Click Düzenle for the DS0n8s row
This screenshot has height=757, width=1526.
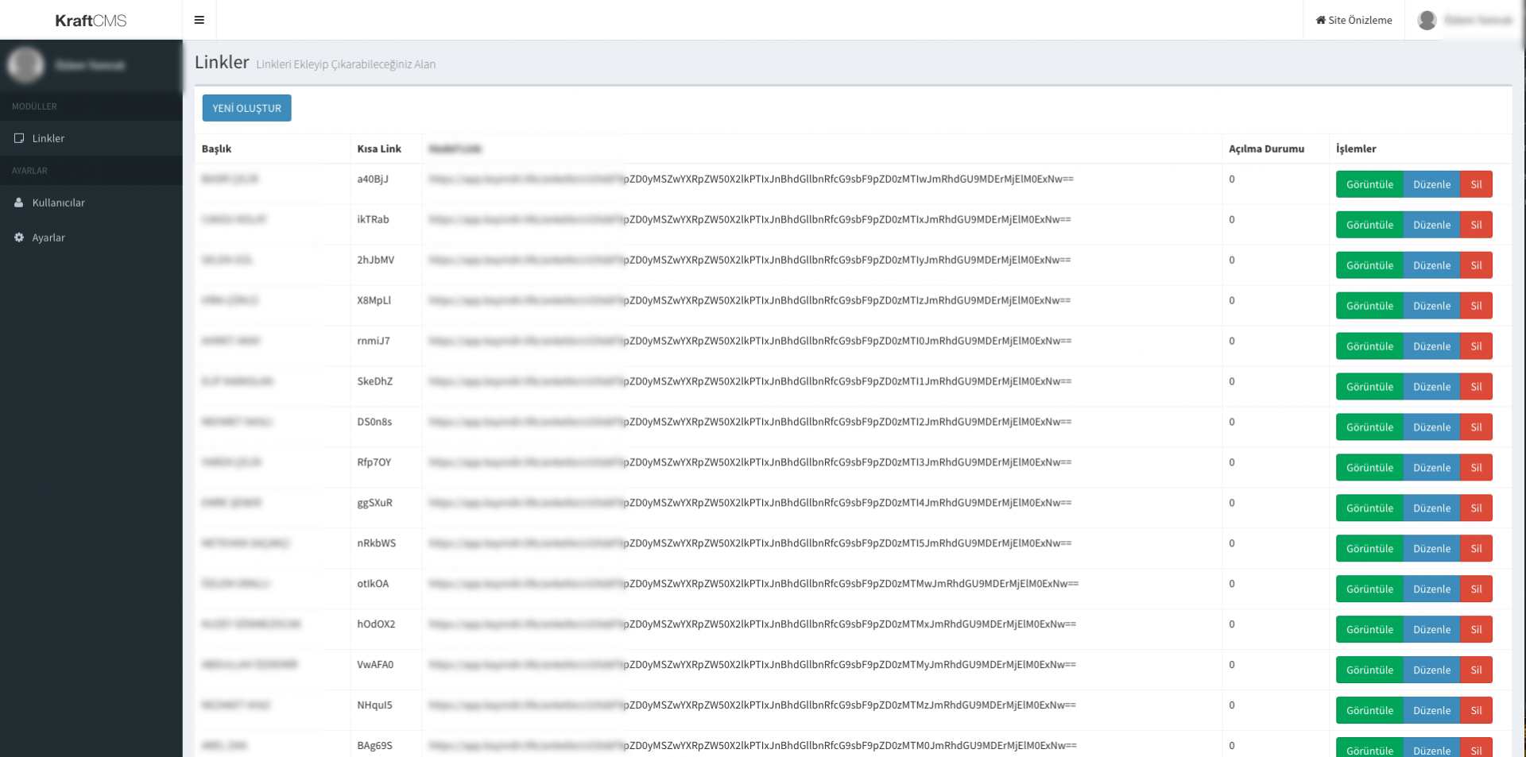1431,427
